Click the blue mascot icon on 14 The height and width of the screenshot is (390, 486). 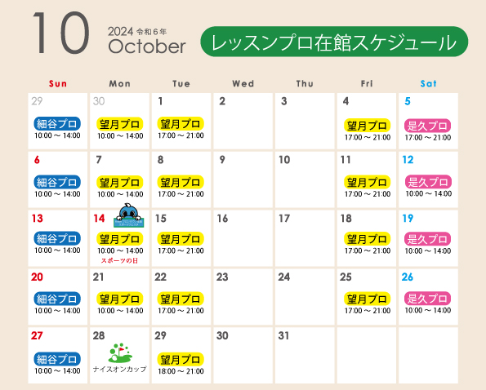point(128,215)
